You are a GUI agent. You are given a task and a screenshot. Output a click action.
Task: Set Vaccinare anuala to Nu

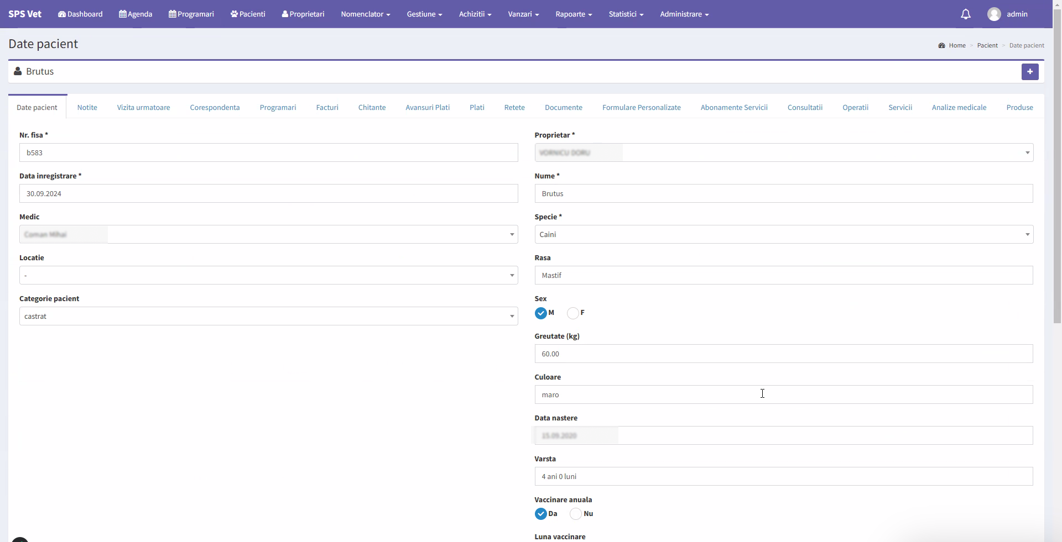pyautogui.click(x=576, y=514)
